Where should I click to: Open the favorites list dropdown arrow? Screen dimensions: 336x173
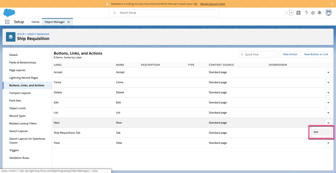pyautogui.click(x=291, y=13)
